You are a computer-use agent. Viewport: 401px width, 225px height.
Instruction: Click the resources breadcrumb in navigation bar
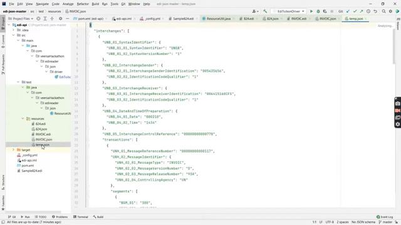(55, 11)
